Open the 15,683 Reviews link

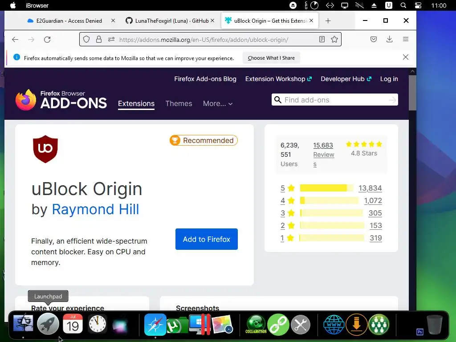[323, 155]
